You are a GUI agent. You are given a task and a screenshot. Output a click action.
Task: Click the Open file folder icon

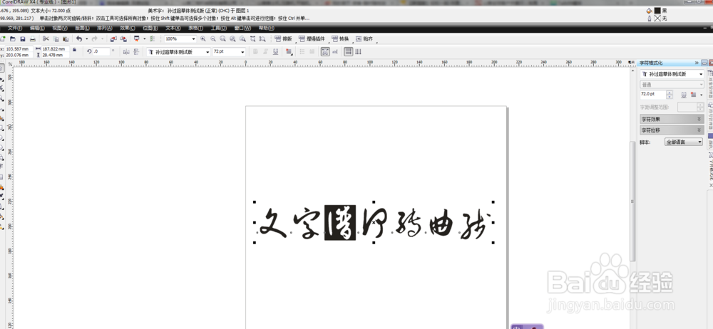pyautogui.click(x=13, y=39)
